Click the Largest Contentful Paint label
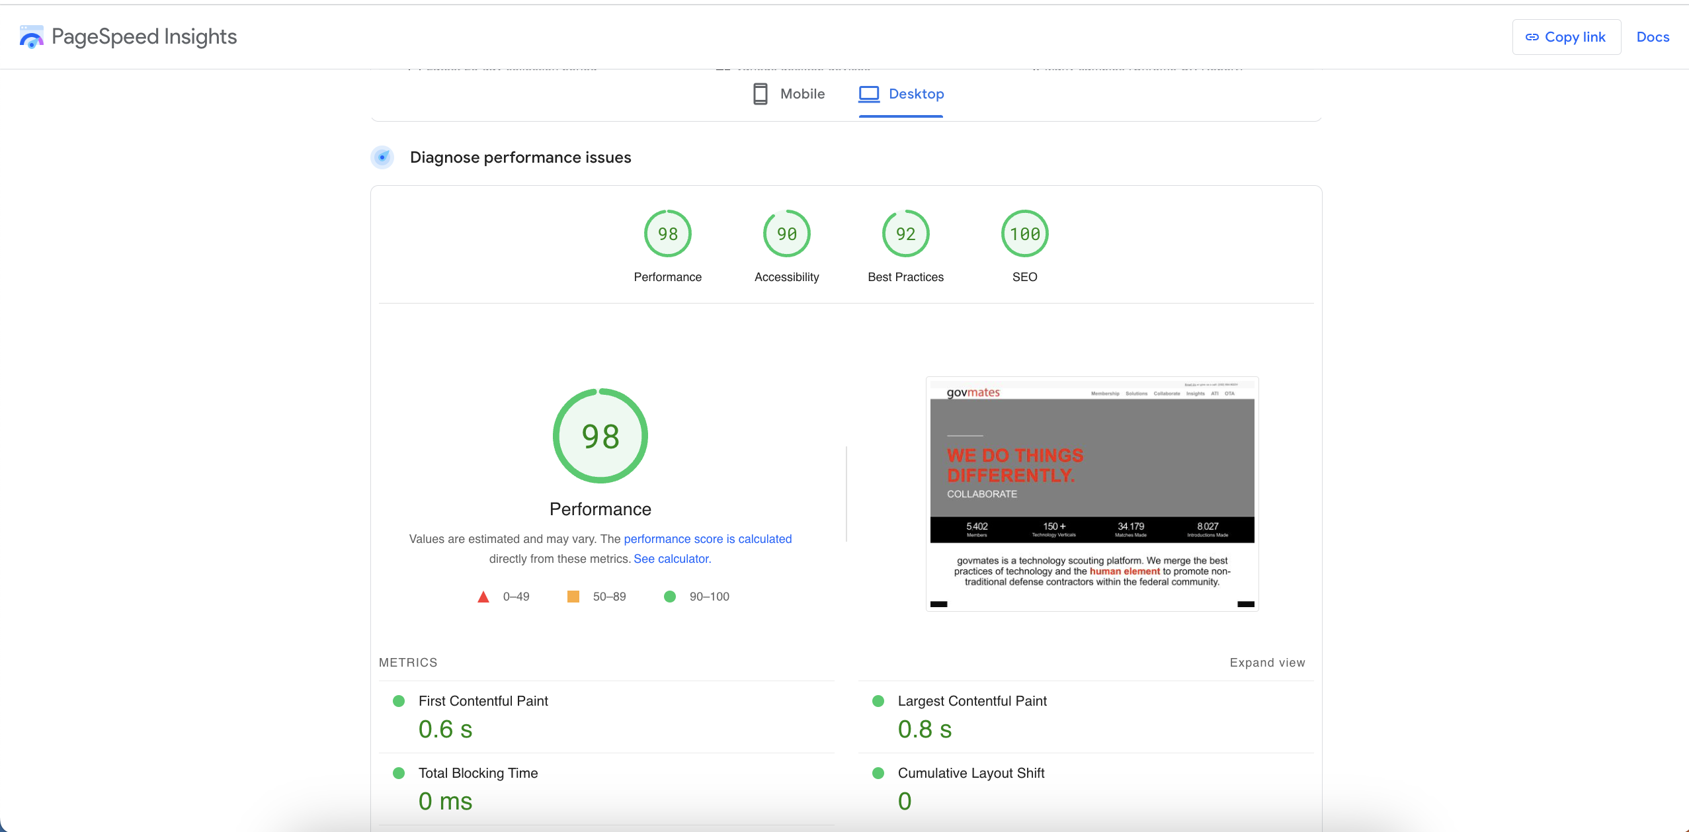1689x832 pixels. pos(972,701)
